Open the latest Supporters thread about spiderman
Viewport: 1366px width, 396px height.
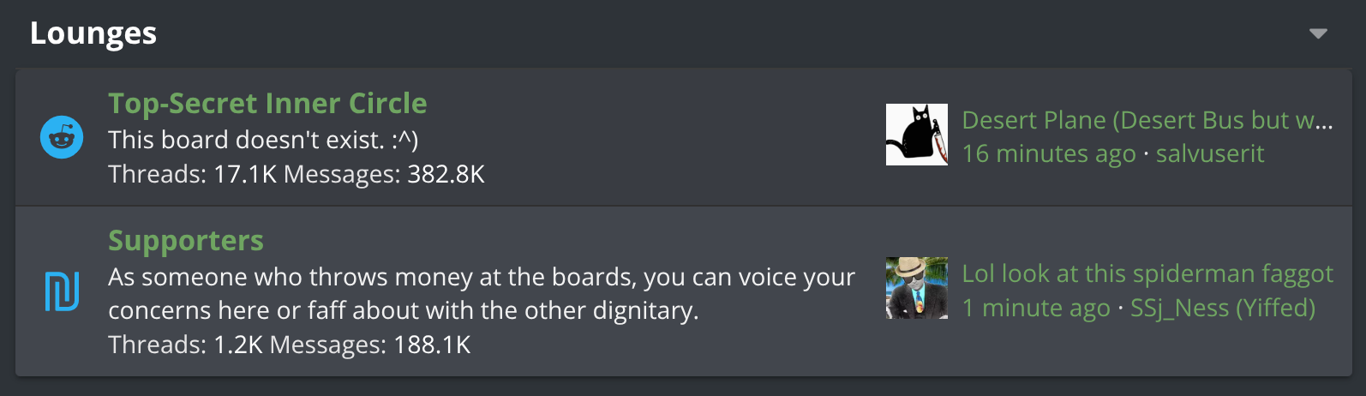click(x=1147, y=273)
